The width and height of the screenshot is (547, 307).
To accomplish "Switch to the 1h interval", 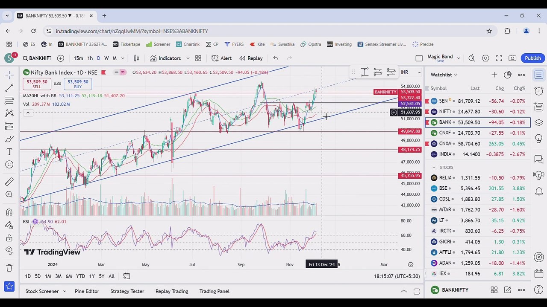I will (90, 58).
